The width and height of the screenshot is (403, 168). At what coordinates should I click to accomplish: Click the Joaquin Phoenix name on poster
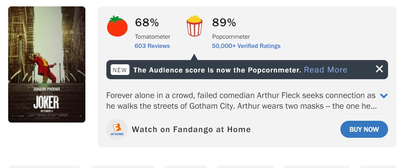coord(47,88)
